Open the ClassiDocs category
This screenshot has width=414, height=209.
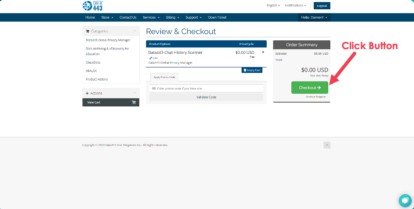pyautogui.click(x=93, y=62)
